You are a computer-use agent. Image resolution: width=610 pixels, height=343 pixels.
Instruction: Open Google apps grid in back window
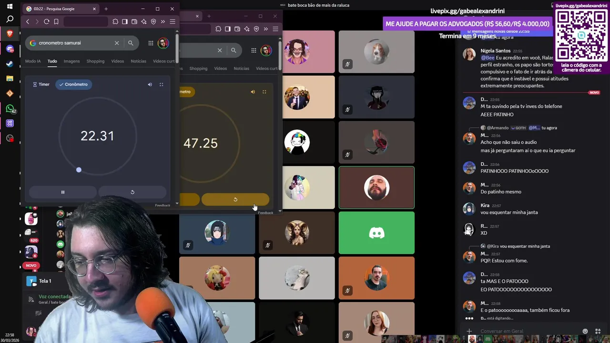pyautogui.click(x=254, y=50)
